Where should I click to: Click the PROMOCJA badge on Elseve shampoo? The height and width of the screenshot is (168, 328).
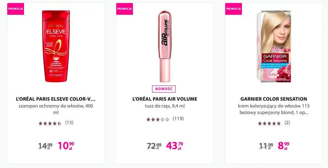[16, 9]
